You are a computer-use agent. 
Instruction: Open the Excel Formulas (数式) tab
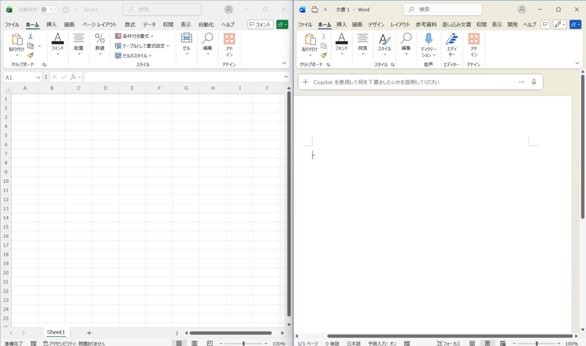[130, 25]
